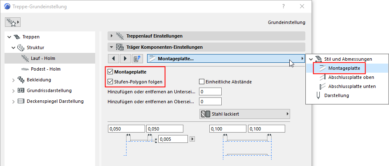Collapse Träger Komponenten-Einstellungen panel
The width and height of the screenshot is (389, 166).
coord(112,47)
